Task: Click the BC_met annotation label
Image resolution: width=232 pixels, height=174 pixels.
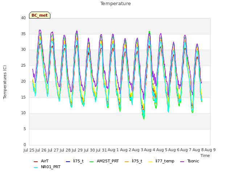Action: point(40,15)
